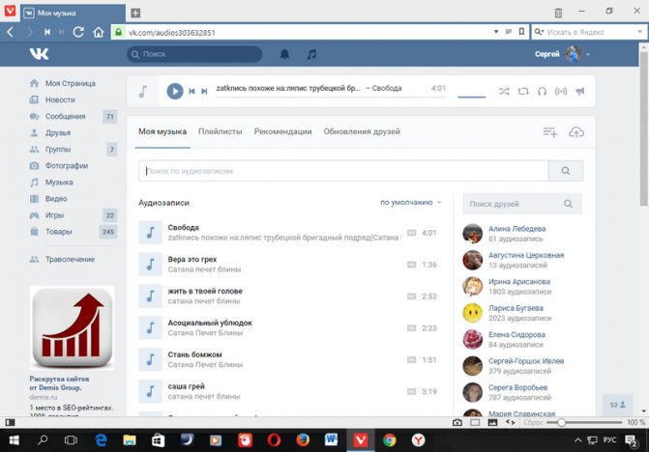Image resolution: width=649 pixels, height=452 pixels.
Task: Click the Vivaldi menu logo
Action: (10, 11)
